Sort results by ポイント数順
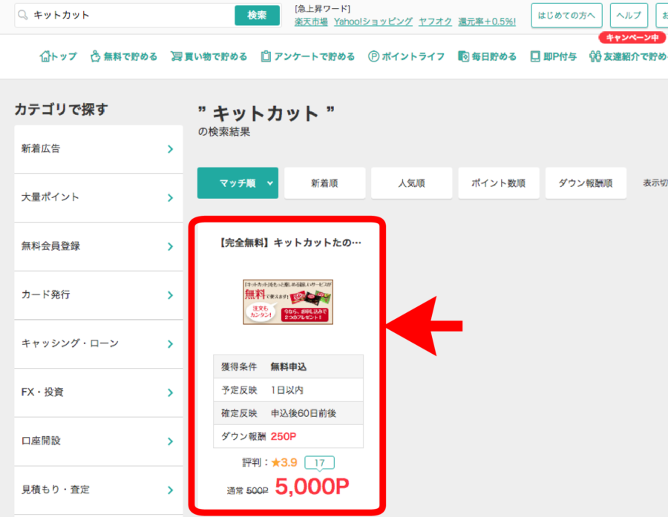The image size is (668, 517). (x=499, y=183)
